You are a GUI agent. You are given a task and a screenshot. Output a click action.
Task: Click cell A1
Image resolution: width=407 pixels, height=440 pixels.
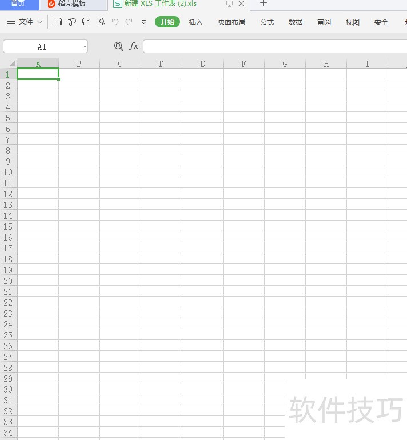38,74
